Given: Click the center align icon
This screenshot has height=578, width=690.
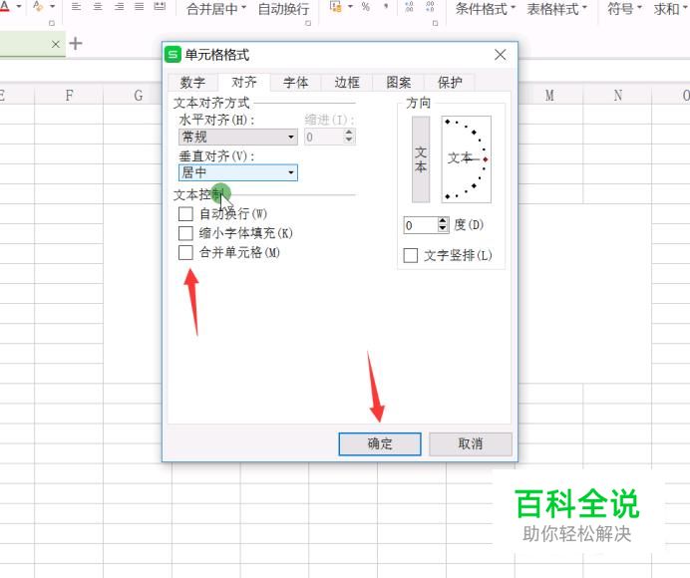Looking at the screenshot, I should click(x=98, y=7).
